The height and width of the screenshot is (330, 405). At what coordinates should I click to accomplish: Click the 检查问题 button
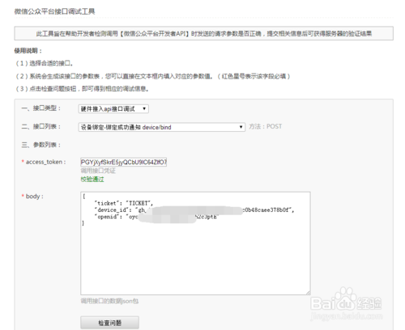(110, 323)
